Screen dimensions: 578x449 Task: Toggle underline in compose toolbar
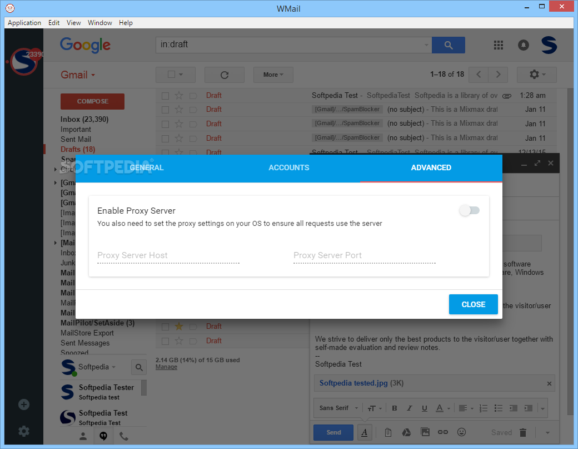point(424,408)
